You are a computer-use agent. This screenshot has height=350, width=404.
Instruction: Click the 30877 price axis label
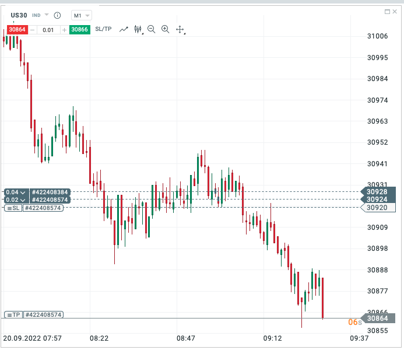coord(377,291)
